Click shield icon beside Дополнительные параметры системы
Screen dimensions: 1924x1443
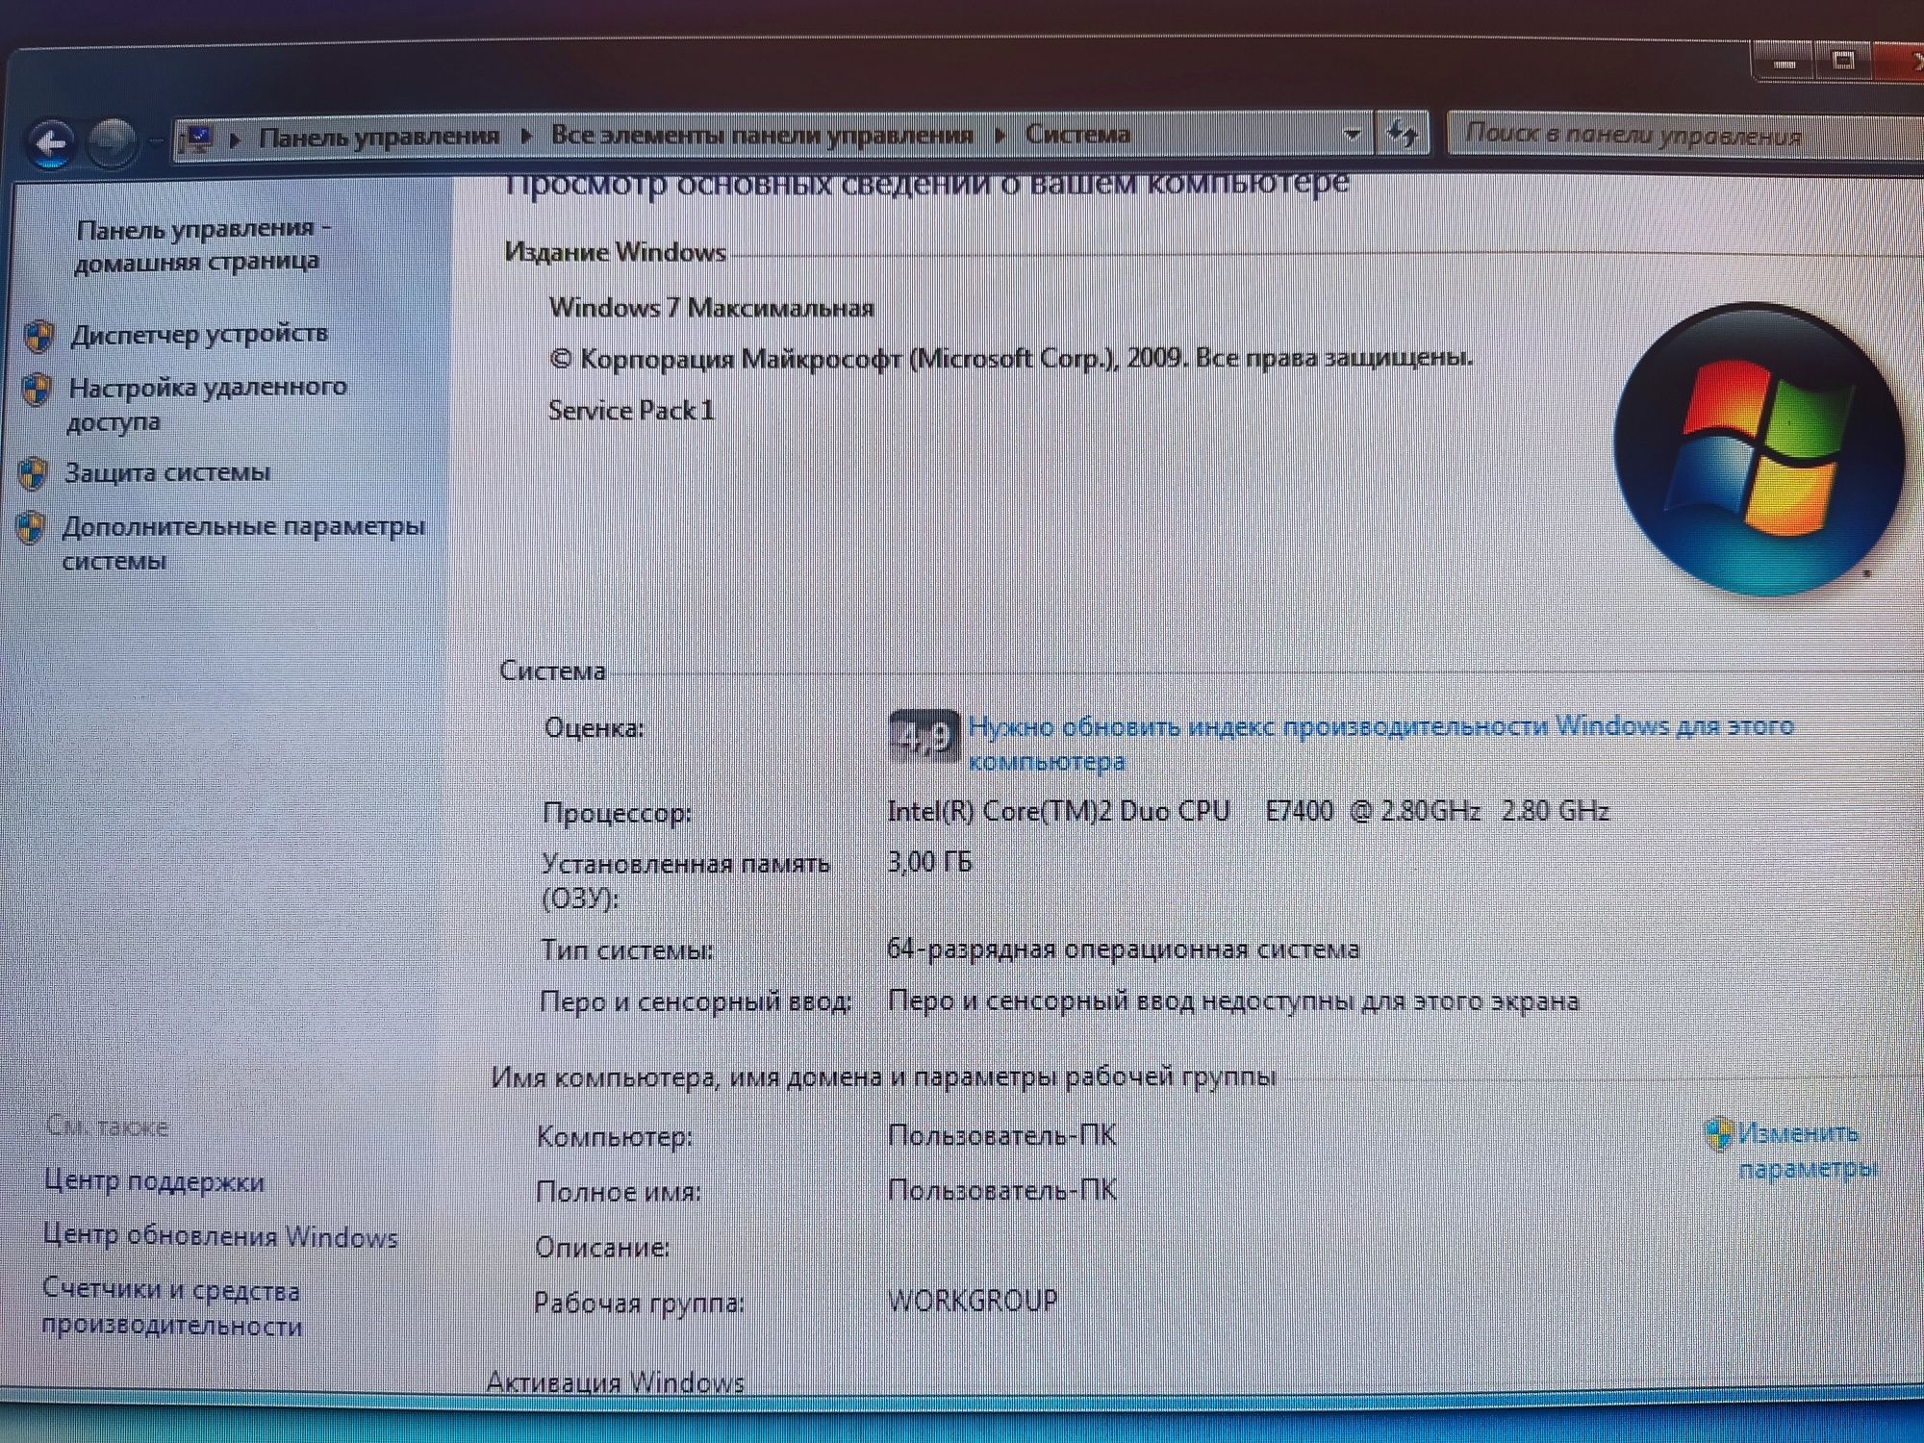(30, 528)
